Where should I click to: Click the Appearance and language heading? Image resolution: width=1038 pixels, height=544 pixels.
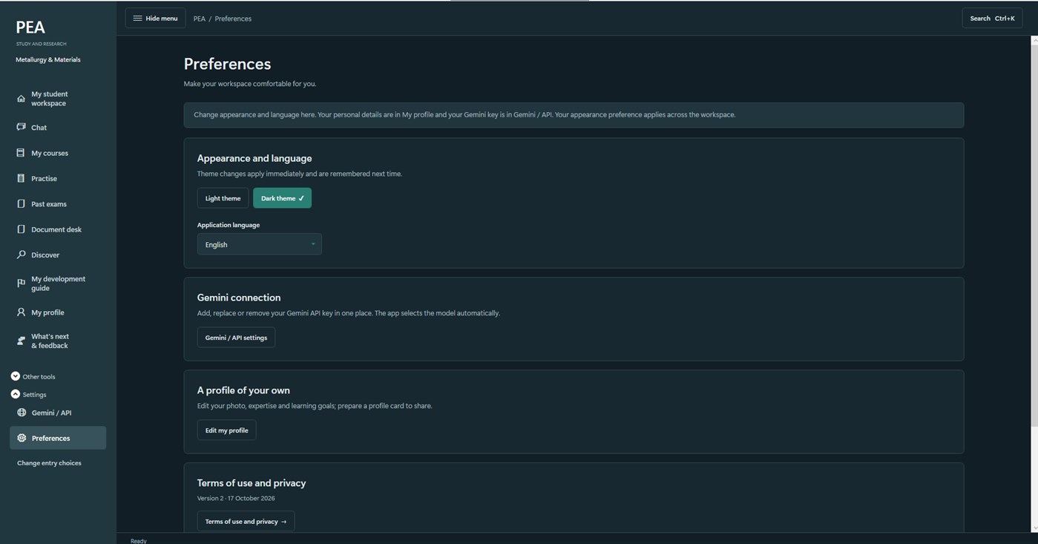tap(254, 158)
